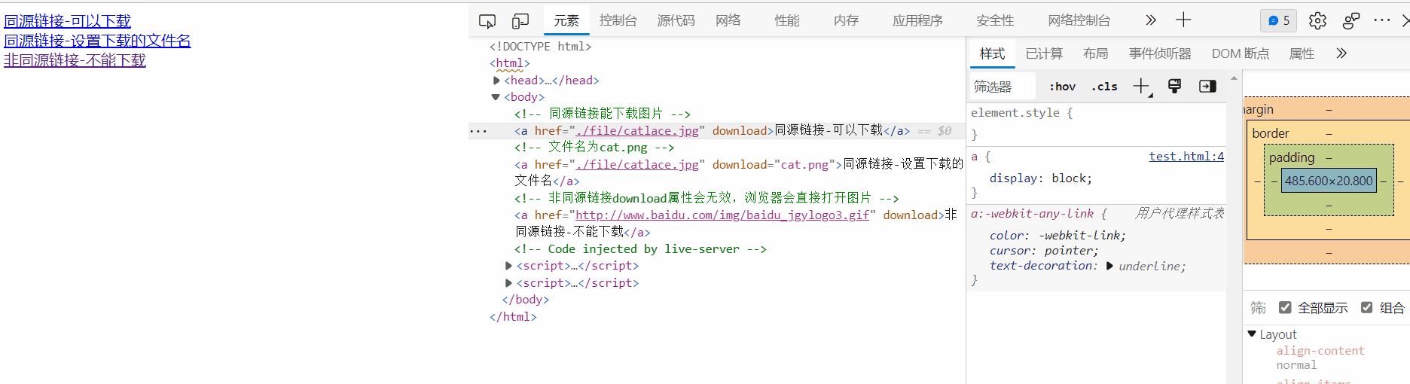This screenshot has height=384, width=1410.
Task: Toggle the .cls class editor
Action: click(1104, 87)
